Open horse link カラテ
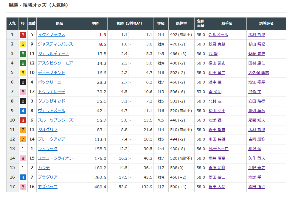This screenshot has height=197, width=295. (x=44, y=168)
